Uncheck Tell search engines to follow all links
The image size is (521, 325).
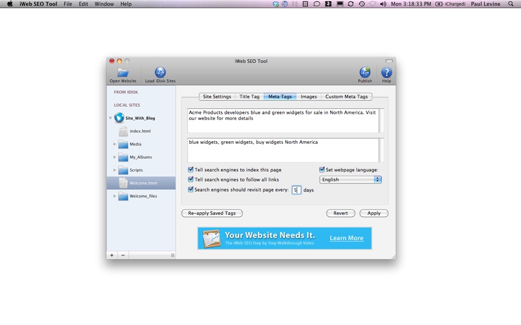pyautogui.click(x=191, y=179)
